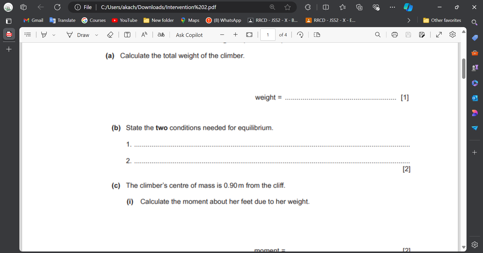The height and width of the screenshot is (253, 483).
Task: Toggle split screen view
Action: coord(326,7)
